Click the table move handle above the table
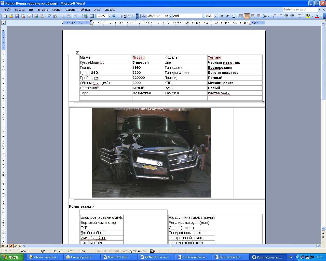 [x=77, y=53]
